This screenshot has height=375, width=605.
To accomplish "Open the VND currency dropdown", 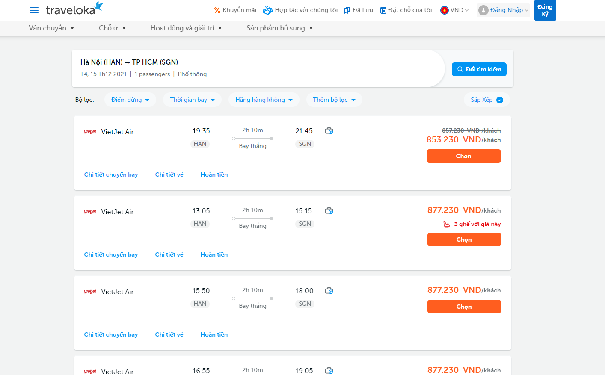I will [x=454, y=10].
